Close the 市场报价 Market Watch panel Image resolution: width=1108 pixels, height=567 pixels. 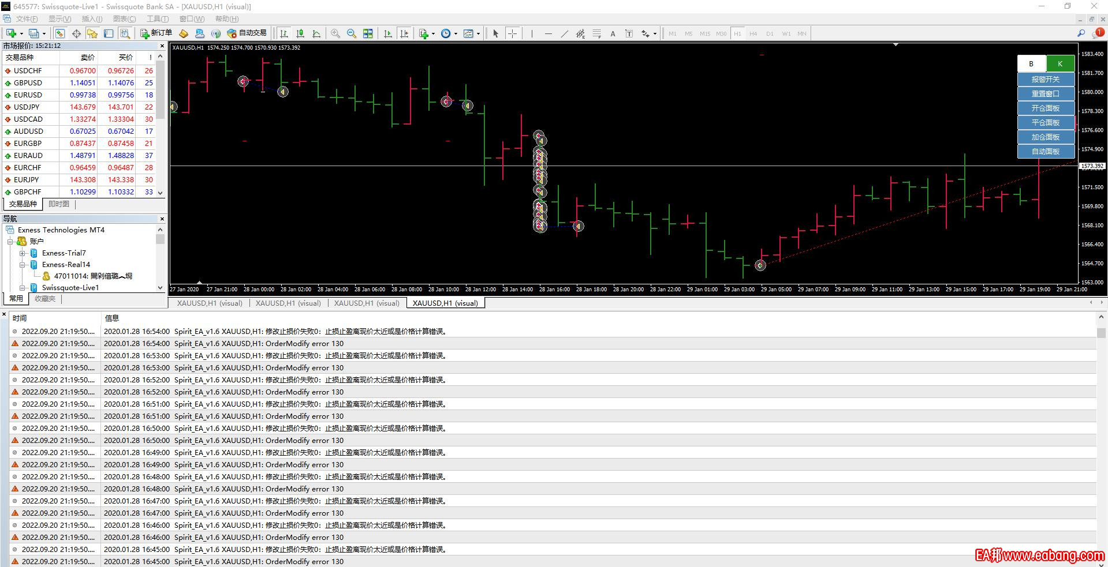[162, 46]
